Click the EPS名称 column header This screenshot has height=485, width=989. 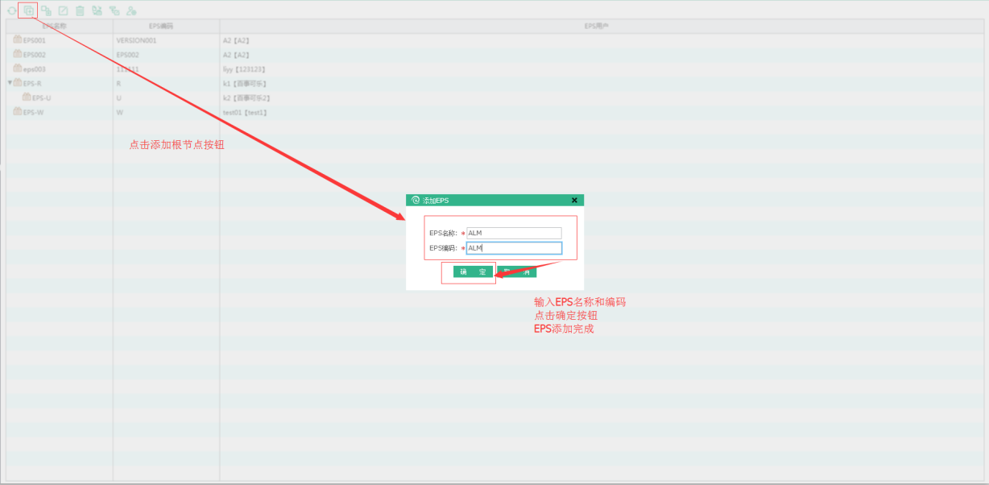tap(55, 27)
